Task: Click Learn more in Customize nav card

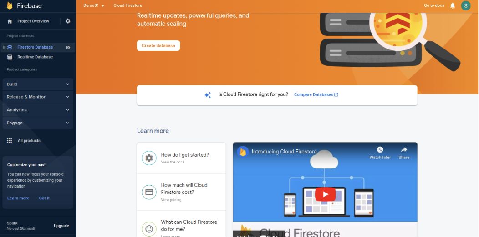Action: 18,198
